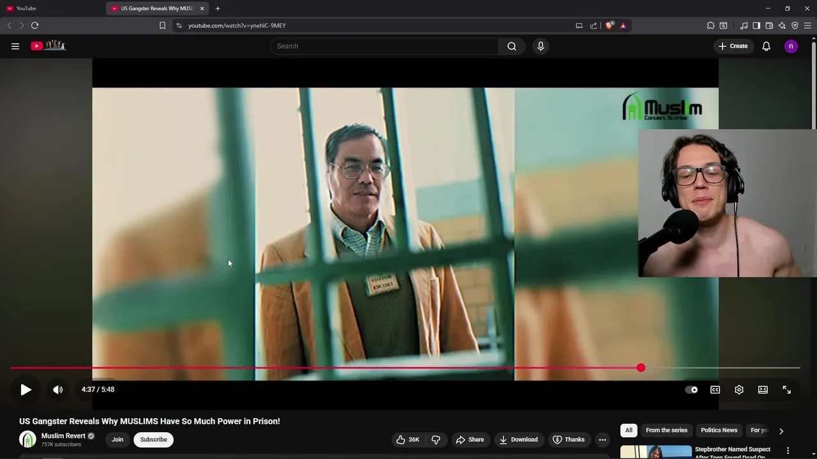Switch to theater mode

pyautogui.click(x=763, y=390)
